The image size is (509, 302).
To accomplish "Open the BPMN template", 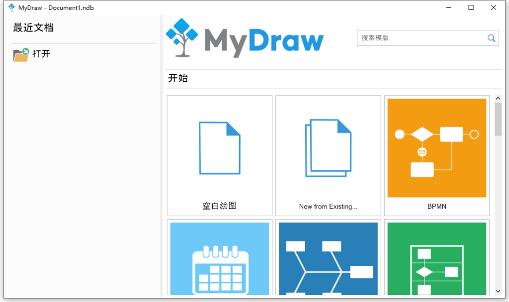I will [x=436, y=148].
